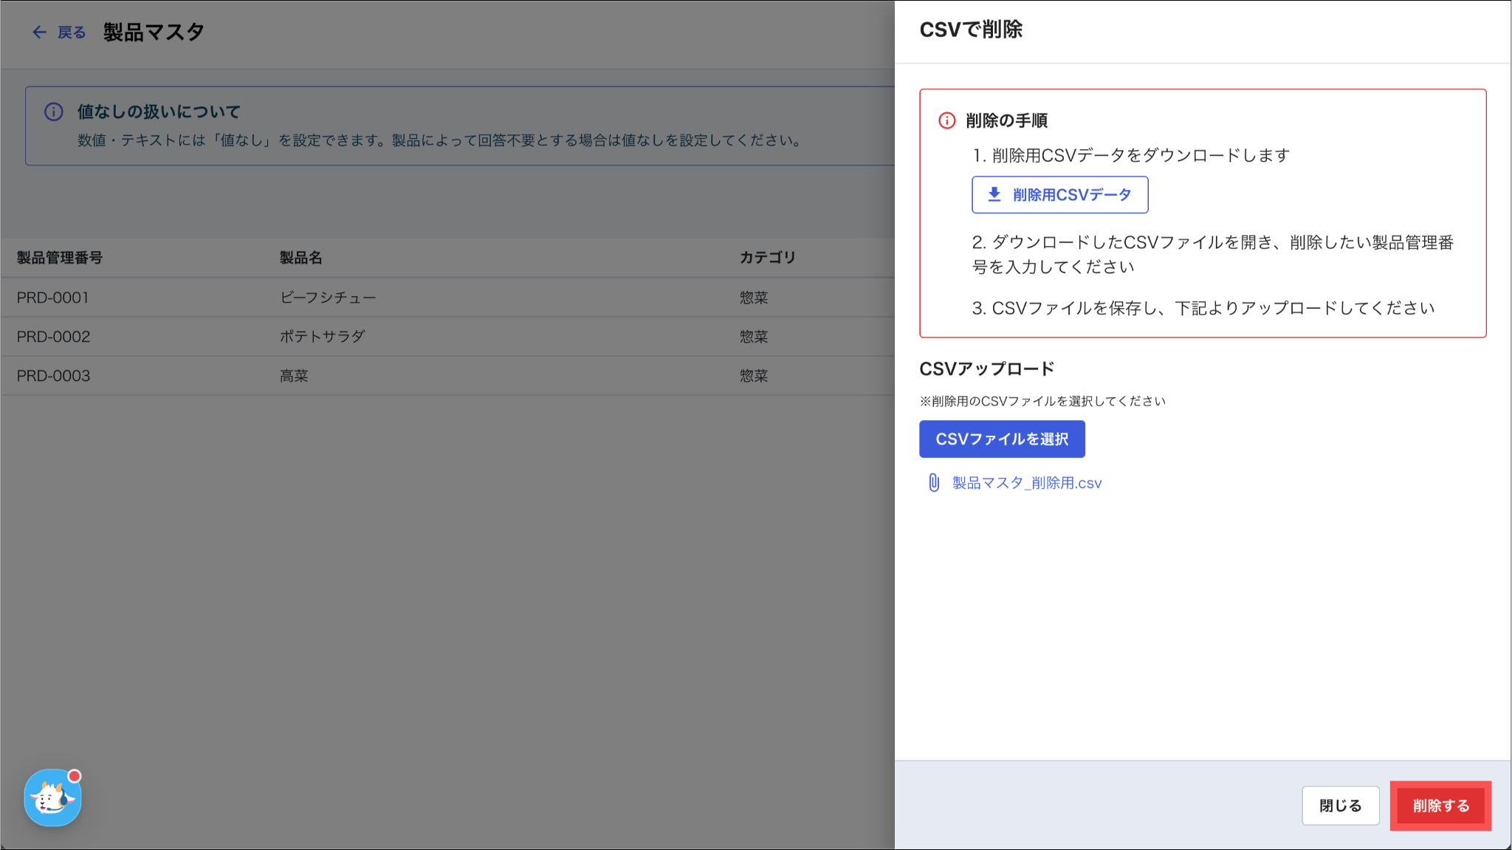
Task: Open the attached 製品マスタ_削除用.csv link
Action: point(1026,483)
